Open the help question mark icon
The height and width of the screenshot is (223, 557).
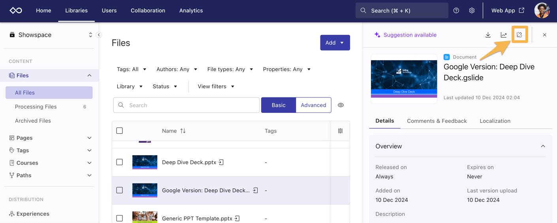click(456, 11)
